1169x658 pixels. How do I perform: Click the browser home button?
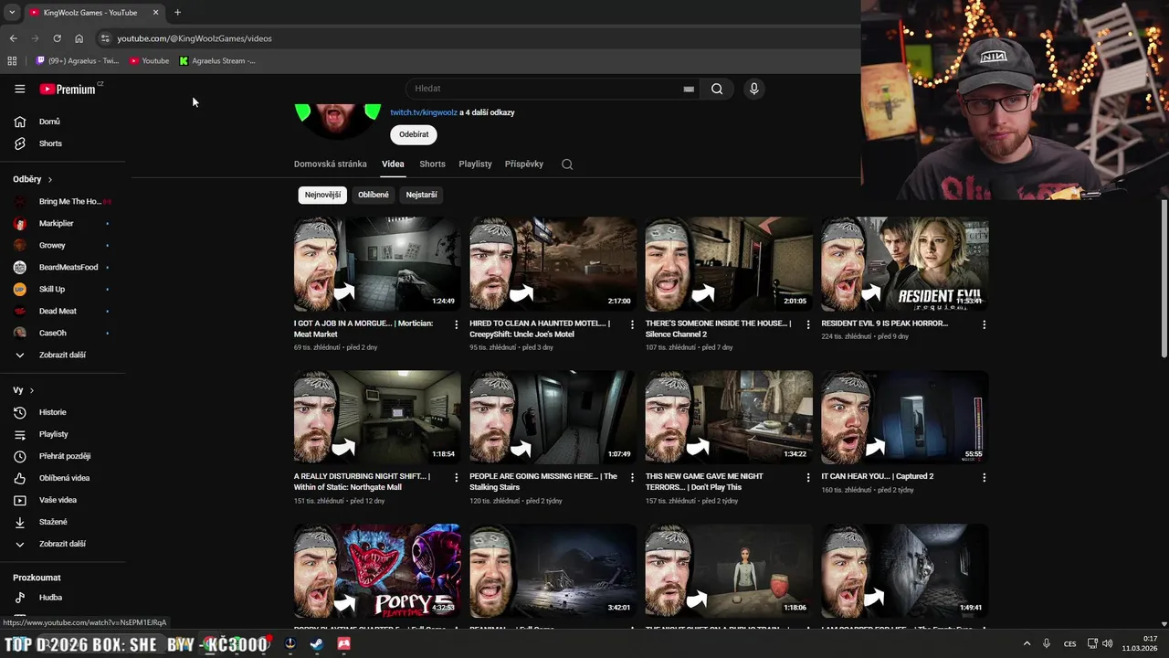pos(79,38)
